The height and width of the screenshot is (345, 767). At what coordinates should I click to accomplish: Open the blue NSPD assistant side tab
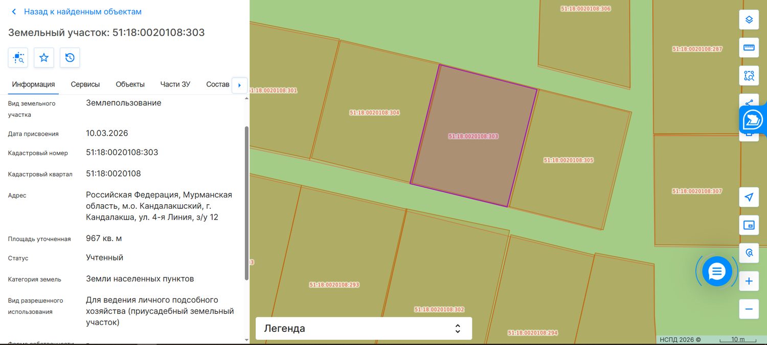753,120
